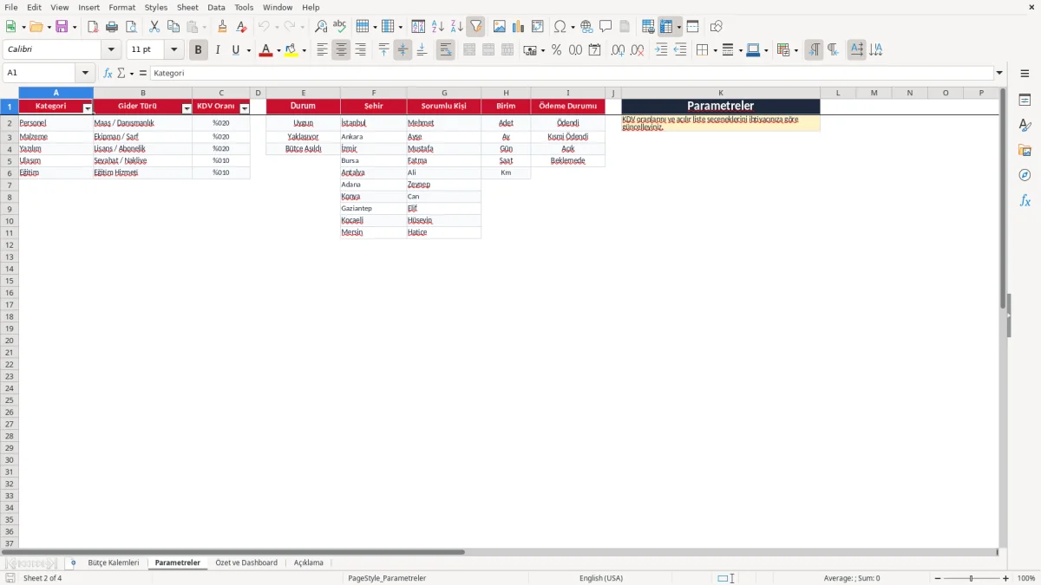Open the Data menu
Image resolution: width=1041 pixels, height=585 pixels.
tap(216, 7)
